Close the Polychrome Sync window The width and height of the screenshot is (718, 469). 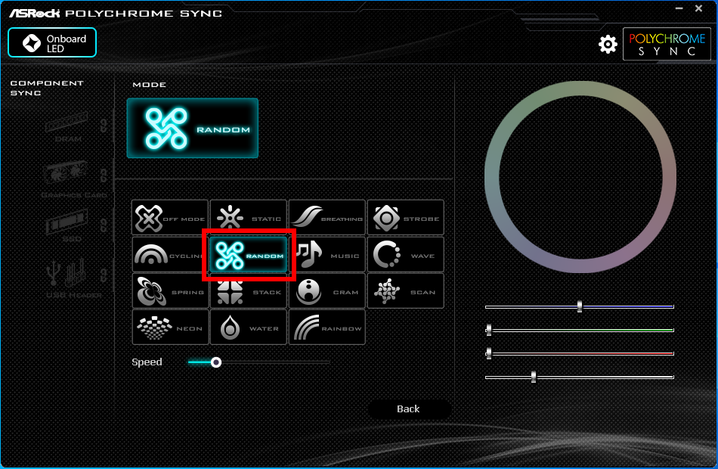(699, 8)
